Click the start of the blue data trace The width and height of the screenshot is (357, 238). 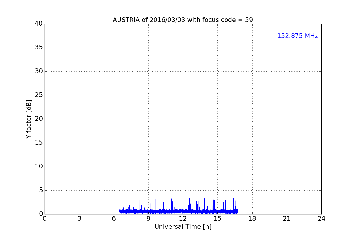[x=120, y=211]
